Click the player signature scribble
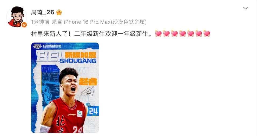 [88, 92]
